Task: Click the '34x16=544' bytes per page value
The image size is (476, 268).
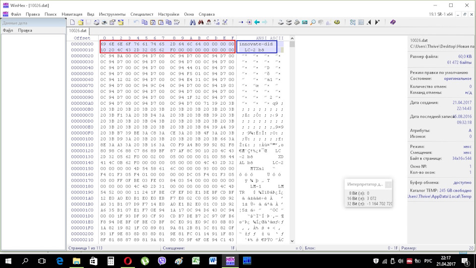Action: (x=462, y=158)
